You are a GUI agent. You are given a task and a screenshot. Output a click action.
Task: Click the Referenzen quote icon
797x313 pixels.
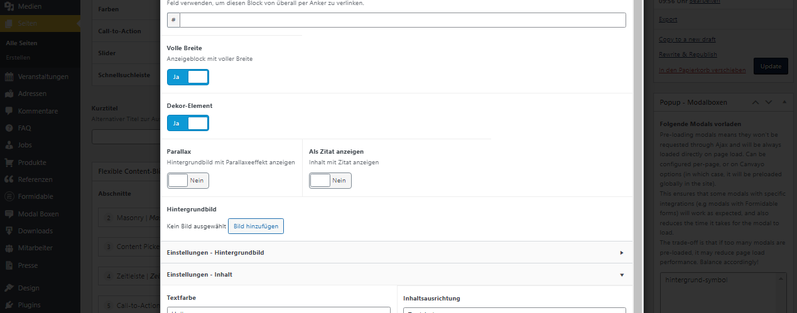pyautogui.click(x=9, y=179)
